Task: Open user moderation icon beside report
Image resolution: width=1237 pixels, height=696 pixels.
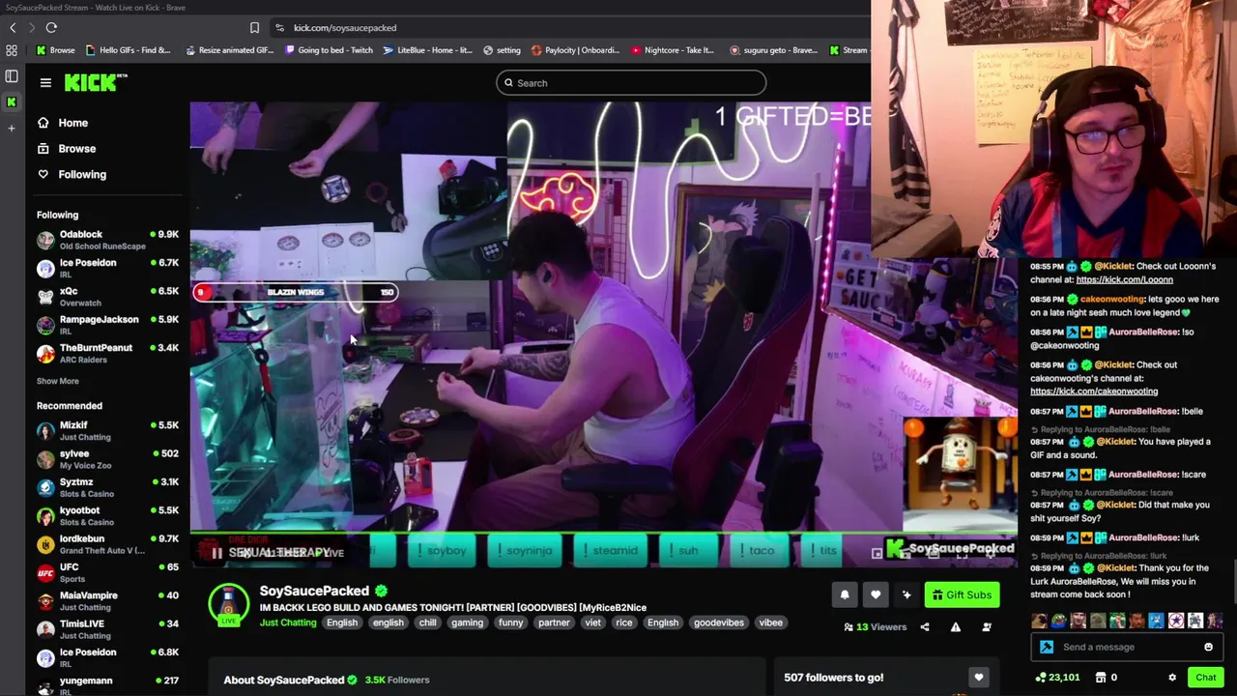Action: coord(987,627)
